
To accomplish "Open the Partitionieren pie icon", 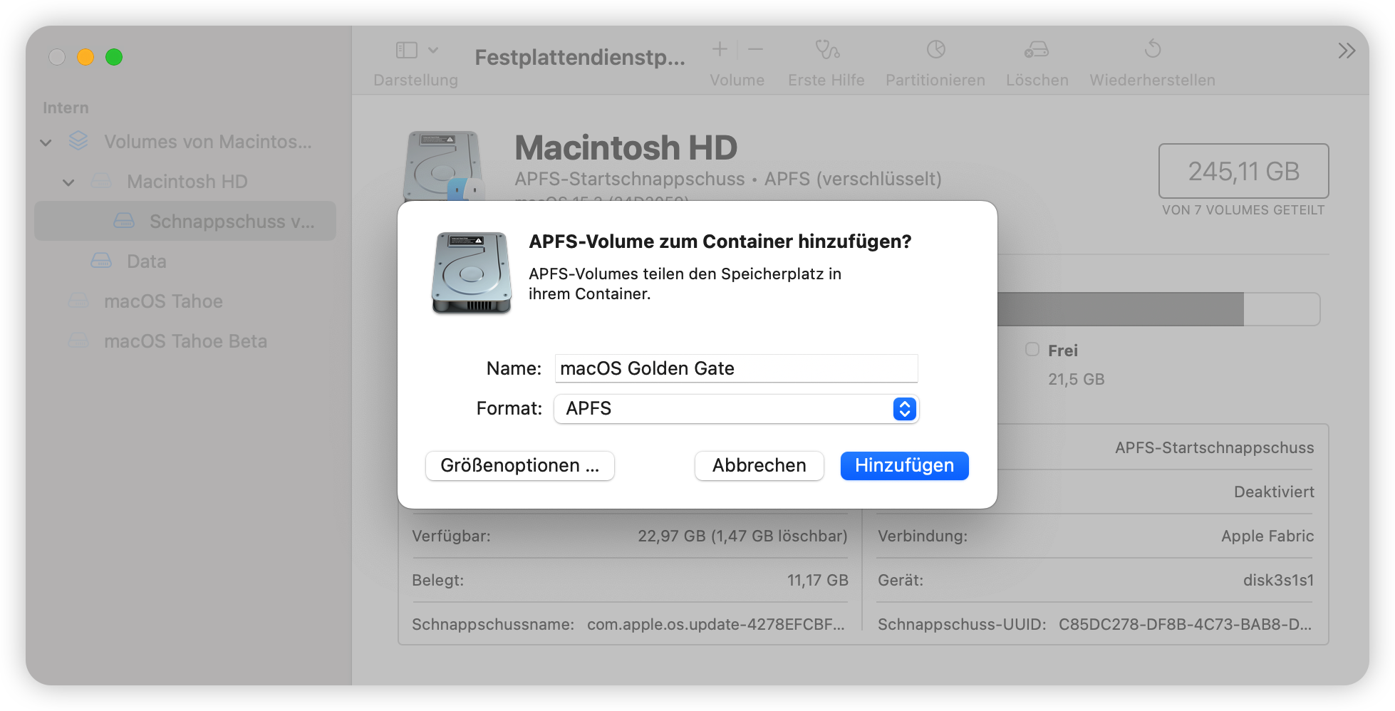I will (x=935, y=49).
